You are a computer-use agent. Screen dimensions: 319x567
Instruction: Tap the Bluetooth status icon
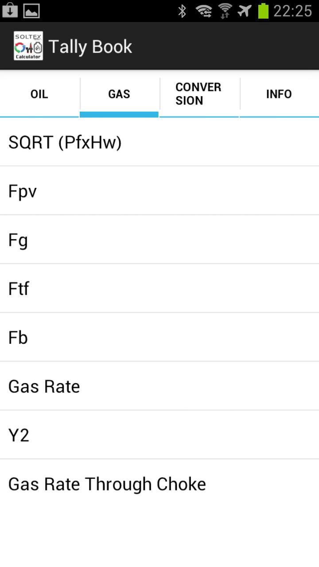[182, 11]
